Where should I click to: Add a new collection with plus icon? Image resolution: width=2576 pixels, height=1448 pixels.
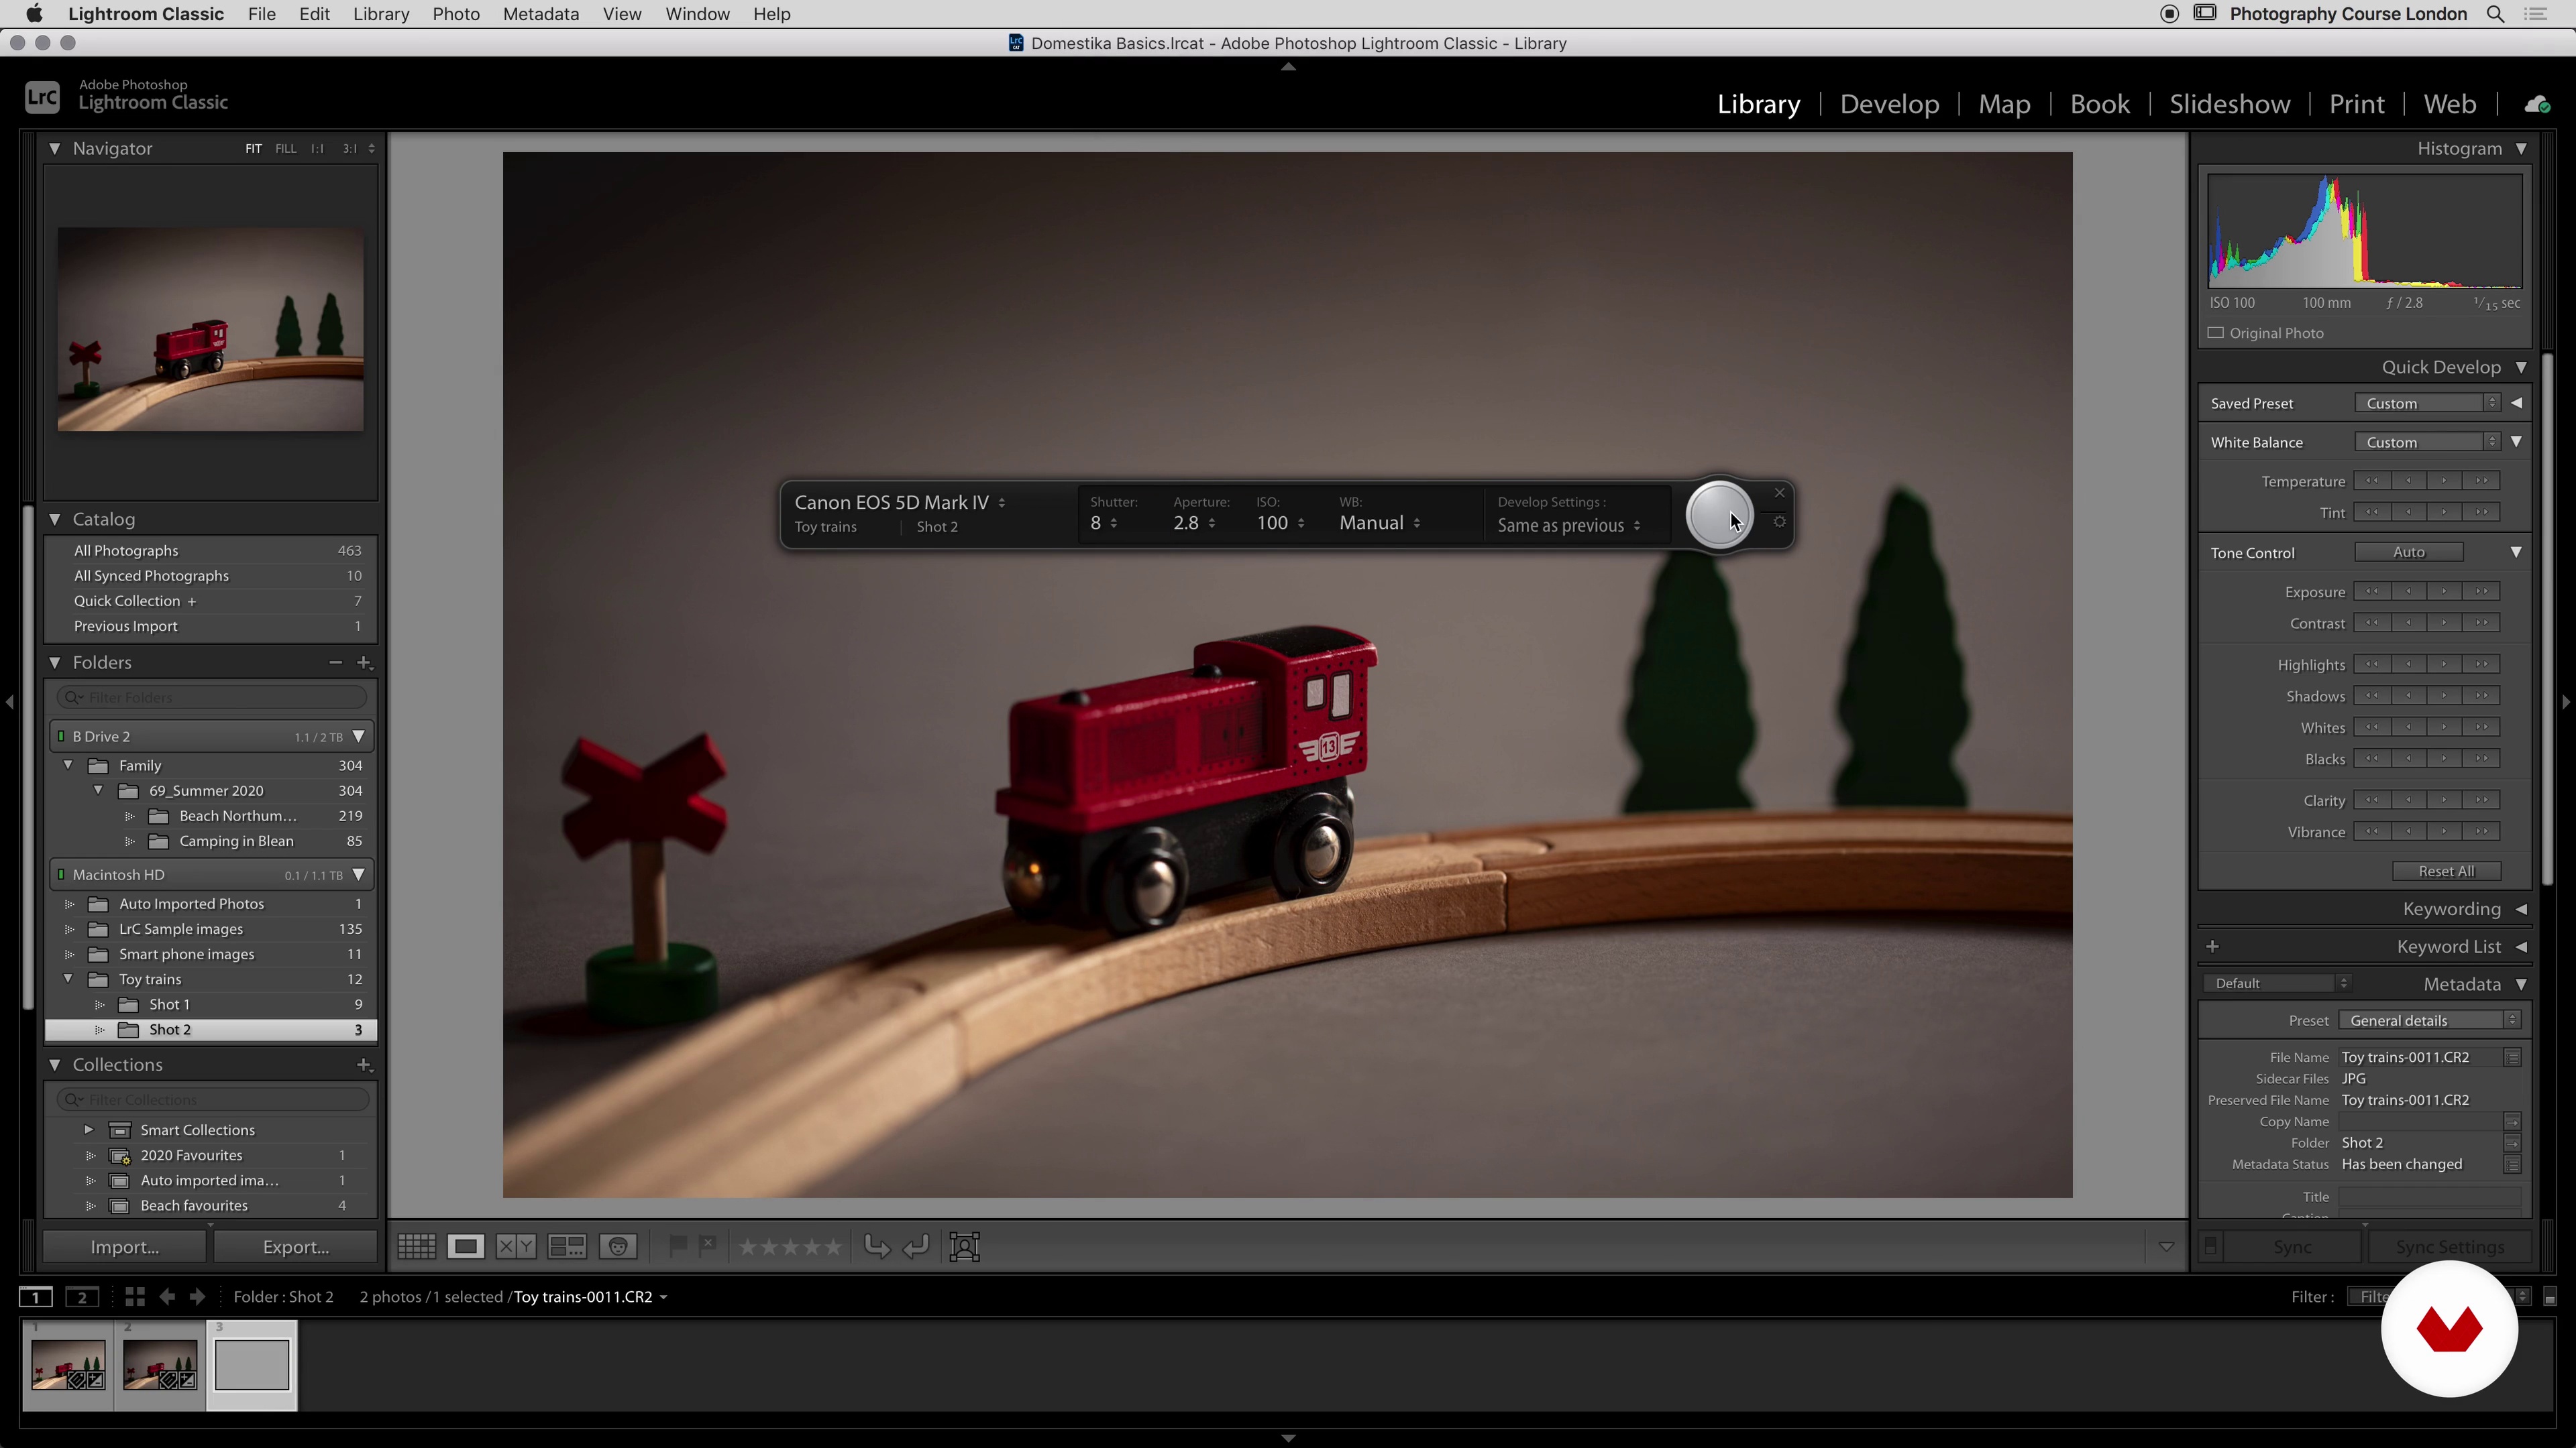click(x=364, y=1065)
